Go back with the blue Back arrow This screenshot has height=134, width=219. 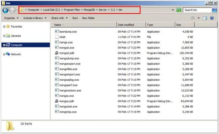point(5,10)
